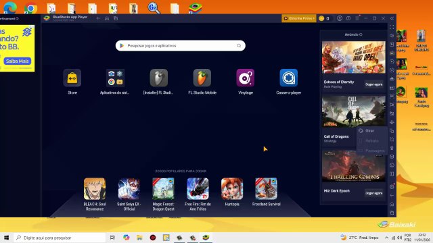Go to home via title bar icon
This screenshot has height=243, width=433.
(107, 18)
